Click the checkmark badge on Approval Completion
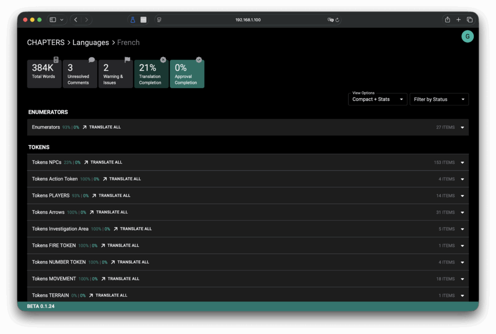The width and height of the screenshot is (496, 334). point(199,60)
